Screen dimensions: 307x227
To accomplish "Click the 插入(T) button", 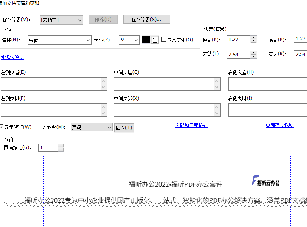I will tap(123, 127).
